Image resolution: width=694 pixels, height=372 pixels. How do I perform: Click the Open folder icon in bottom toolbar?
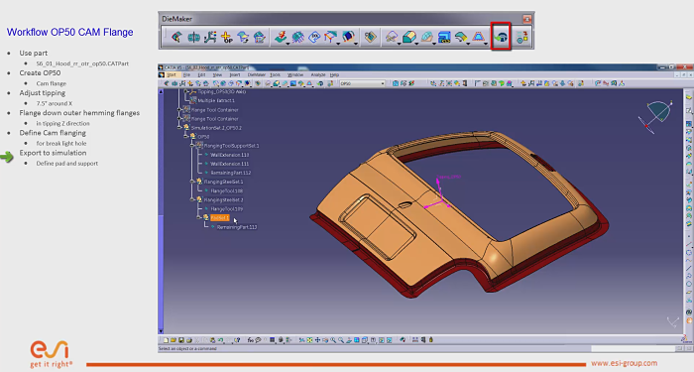tap(173, 340)
